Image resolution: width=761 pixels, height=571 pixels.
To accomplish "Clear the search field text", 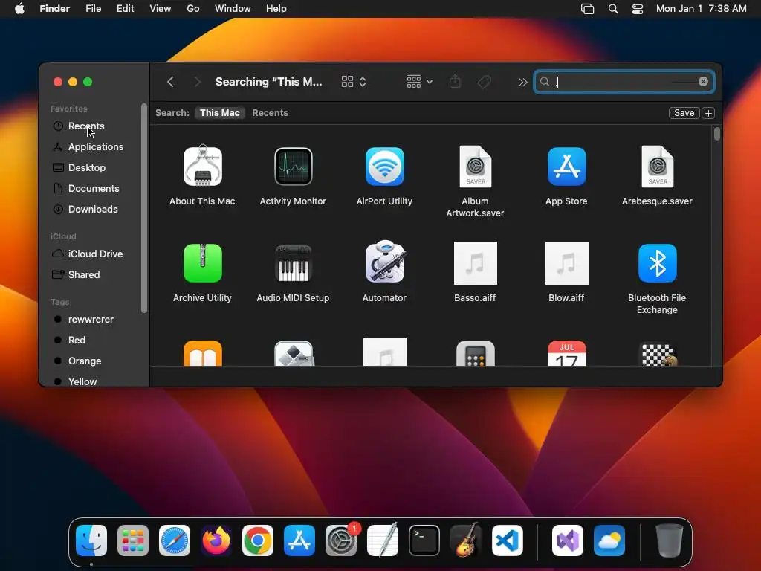I will coord(703,82).
